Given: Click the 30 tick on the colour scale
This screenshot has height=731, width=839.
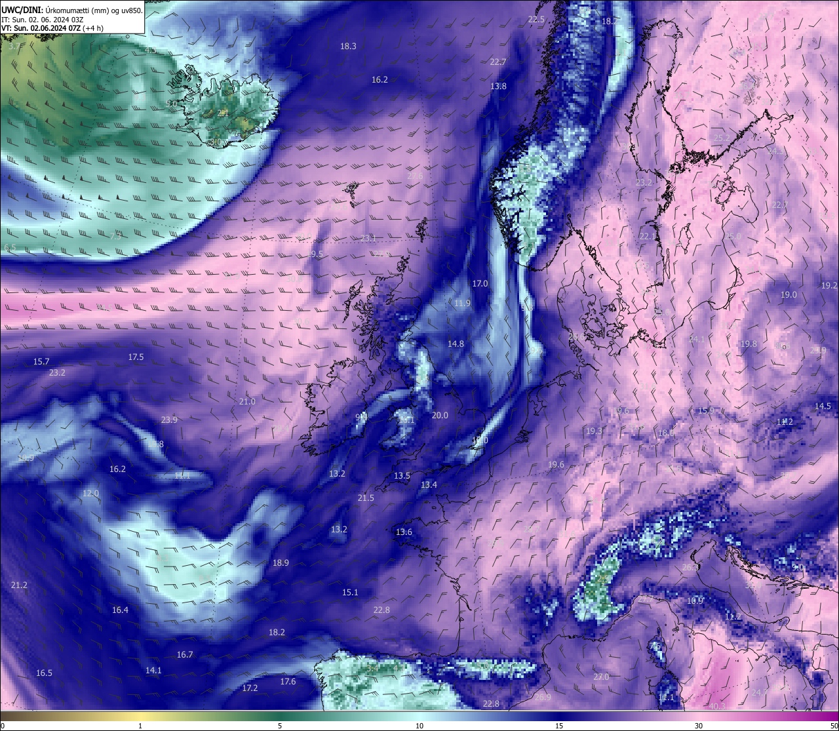Looking at the screenshot, I should click(x=699, y=726).
